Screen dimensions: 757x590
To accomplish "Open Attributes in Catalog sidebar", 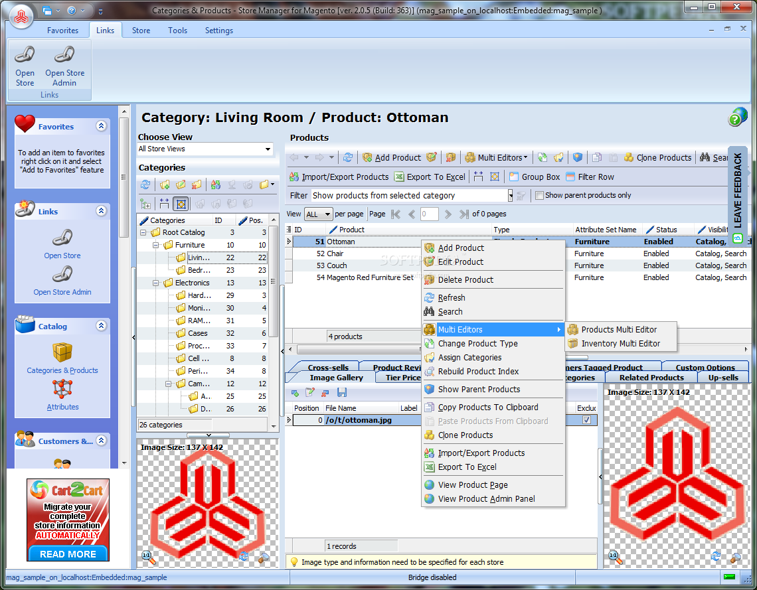I will click(62, 395).
